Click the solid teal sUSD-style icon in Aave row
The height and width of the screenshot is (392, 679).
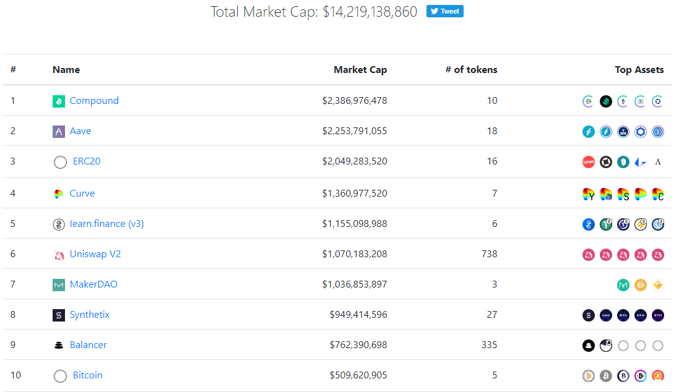[x=589, y=132]
